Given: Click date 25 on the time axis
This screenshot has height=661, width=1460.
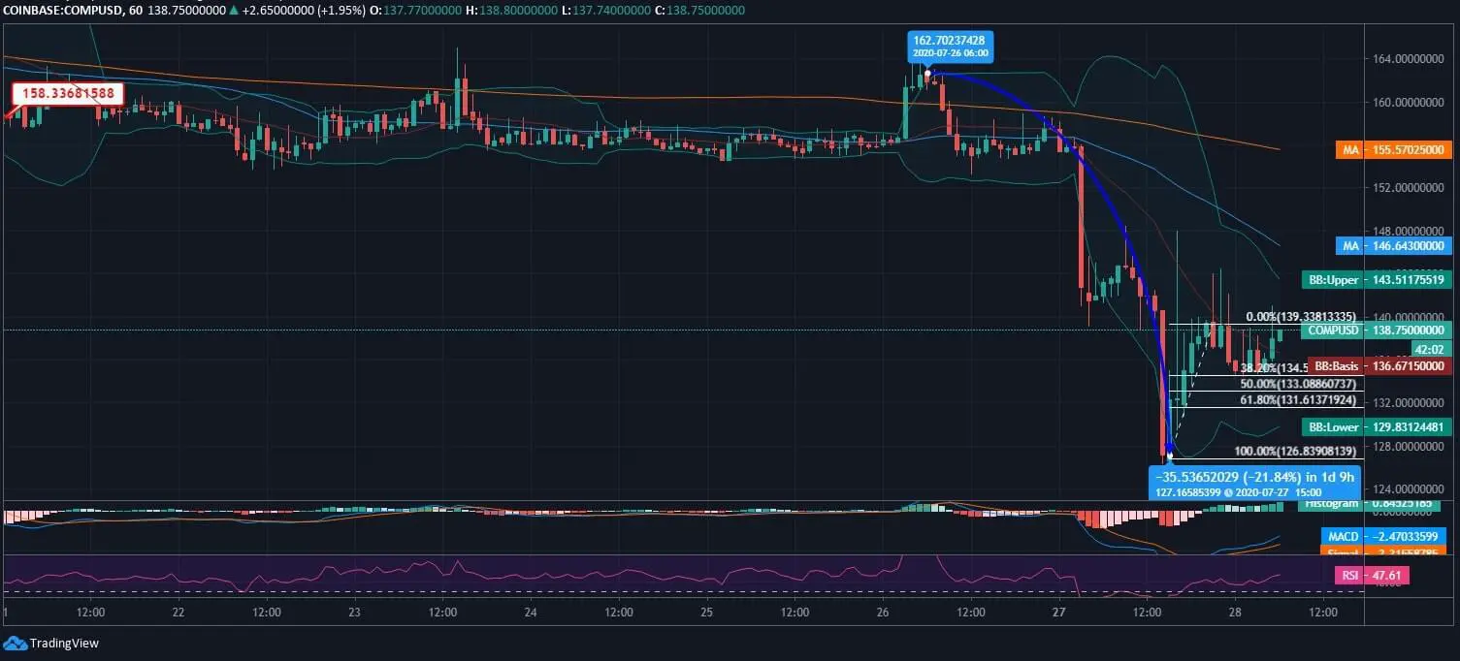Looking at the screenshot, I should tap(706, 613).
